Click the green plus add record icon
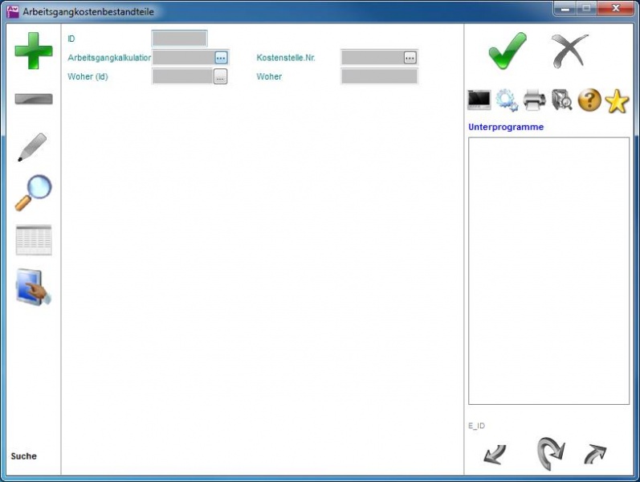 pyautogui.click(x=34, y=51)
